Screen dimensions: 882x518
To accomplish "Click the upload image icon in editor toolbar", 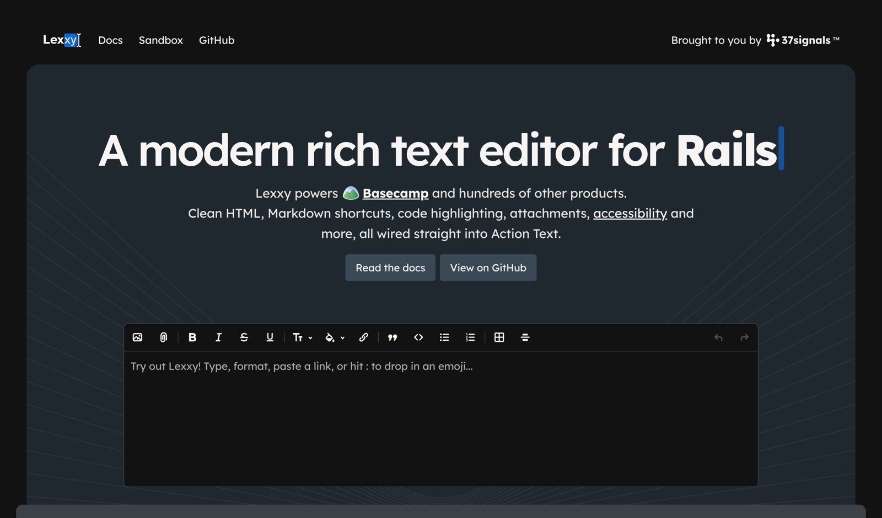I will pyautogui.click(x=137, y=337).
